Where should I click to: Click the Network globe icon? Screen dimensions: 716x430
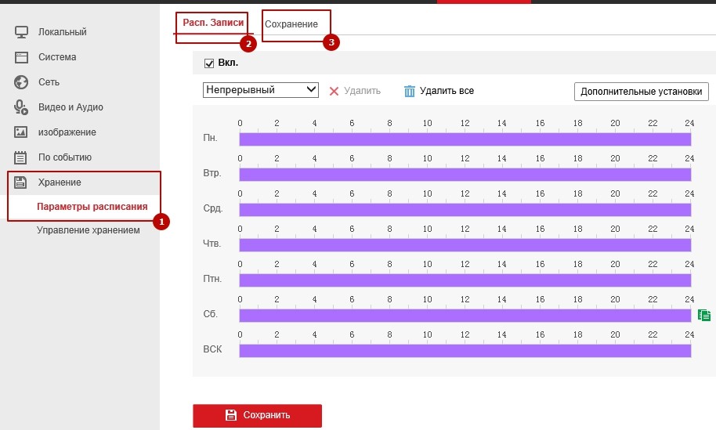22,82
